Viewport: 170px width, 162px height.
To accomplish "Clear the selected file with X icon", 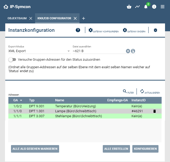I will [x=128, y=51].
